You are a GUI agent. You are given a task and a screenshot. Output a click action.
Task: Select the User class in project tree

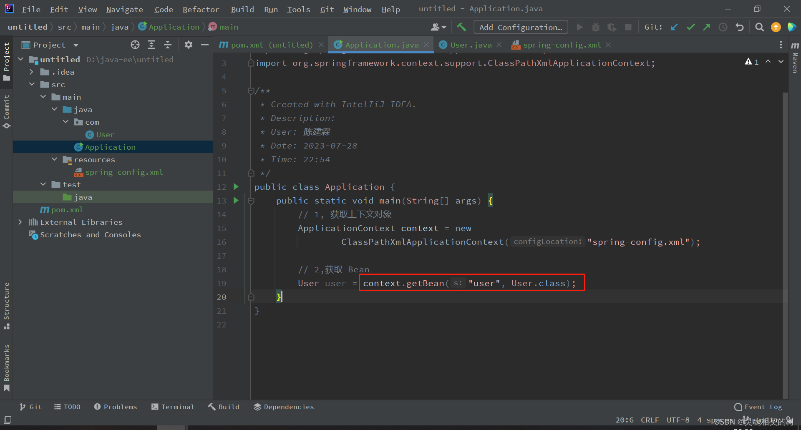point(105,134)
